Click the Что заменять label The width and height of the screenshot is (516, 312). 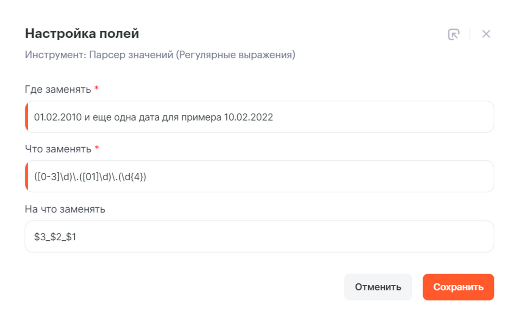pyautogui.click(x=58, y=149)
